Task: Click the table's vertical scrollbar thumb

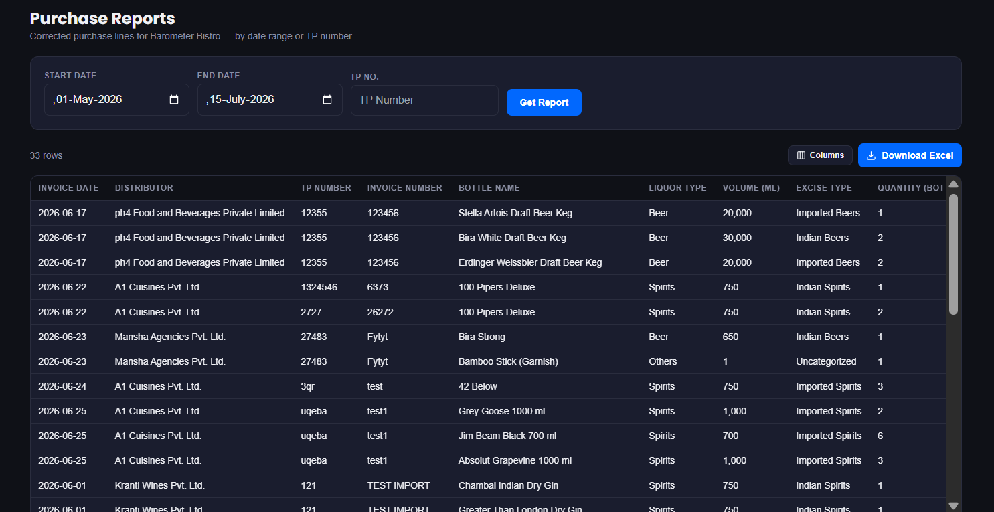Action: coord(954,254)
